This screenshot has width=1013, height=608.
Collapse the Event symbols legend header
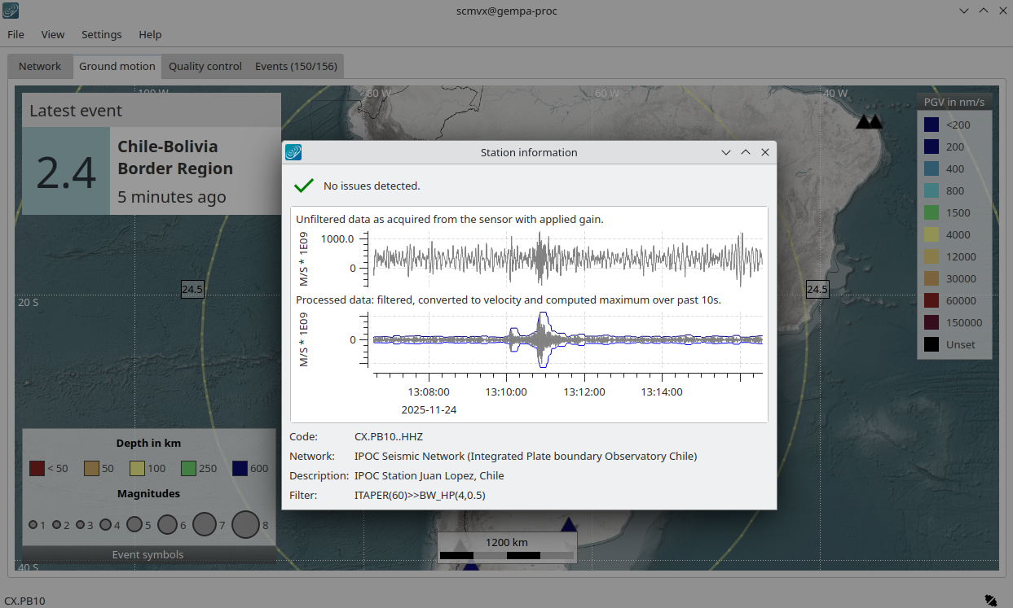click(148, 555)
